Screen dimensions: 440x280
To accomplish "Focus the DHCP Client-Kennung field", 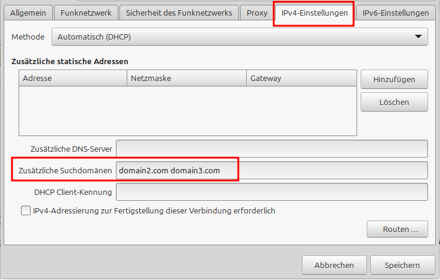I will pos(271,192).
